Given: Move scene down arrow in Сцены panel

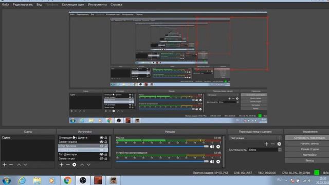Looking at the screenshot, I should pos(25,164).
